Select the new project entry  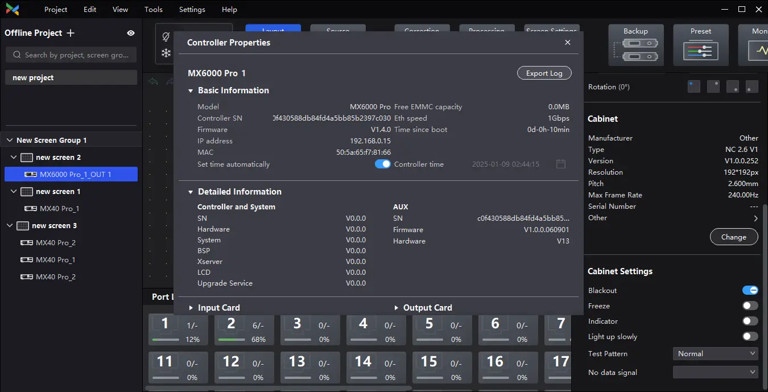tap(71, 77)
